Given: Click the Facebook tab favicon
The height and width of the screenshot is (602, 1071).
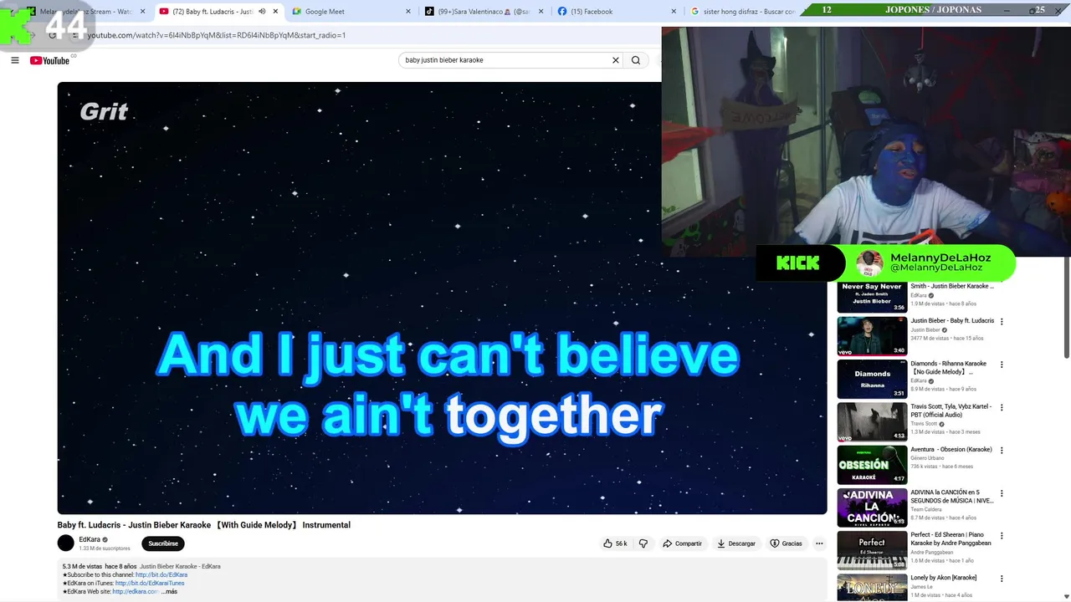Looking at the screenshot, I should (562, 12).
